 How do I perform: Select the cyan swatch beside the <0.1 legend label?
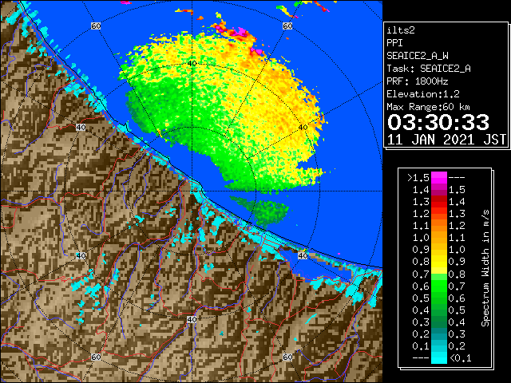click(438, 358)
